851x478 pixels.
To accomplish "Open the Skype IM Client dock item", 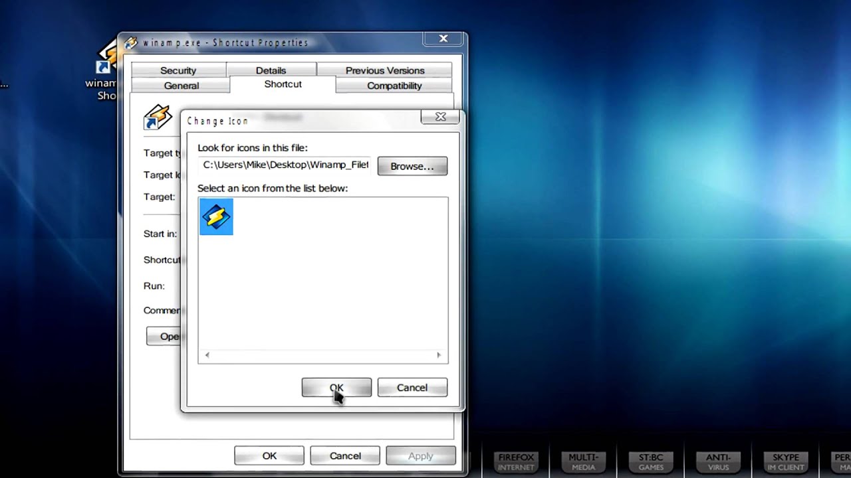I will pyautogui.click(x=786, y=462).
